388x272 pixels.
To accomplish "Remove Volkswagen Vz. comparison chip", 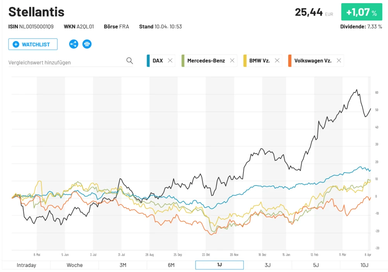I will click(339, 61).
